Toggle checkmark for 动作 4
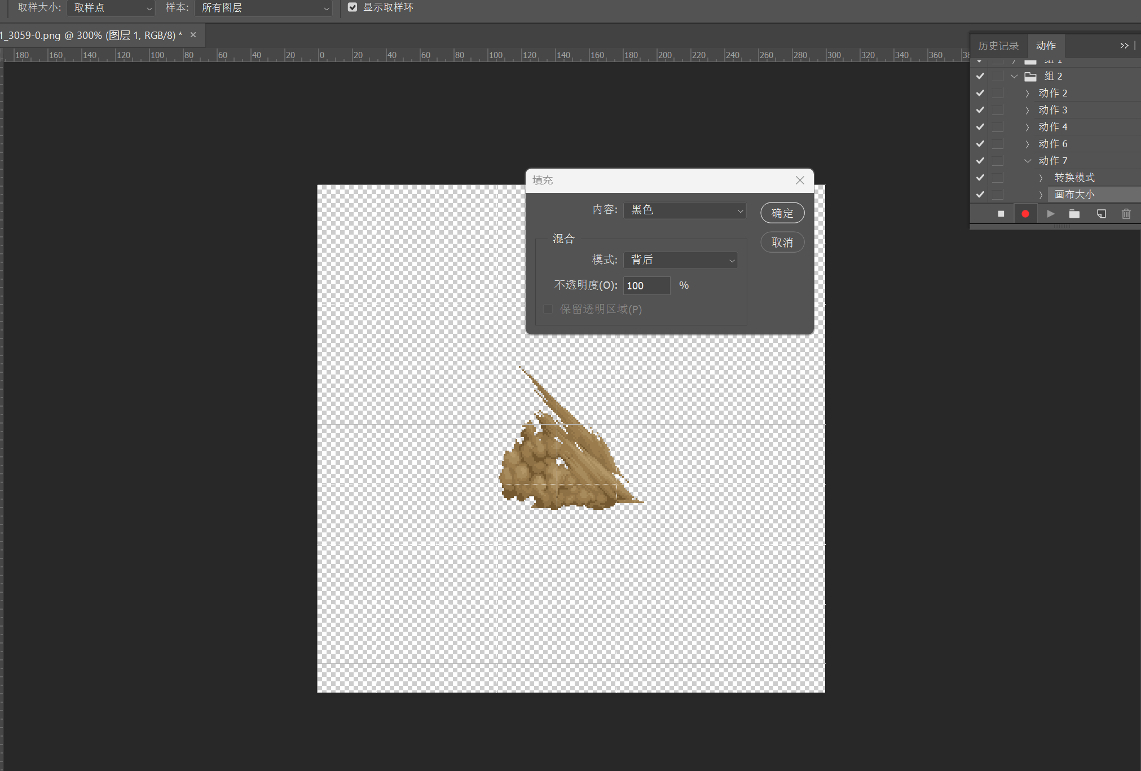Image resolution: width=1141 pixels, height=771 pixels. pos(980,127)
